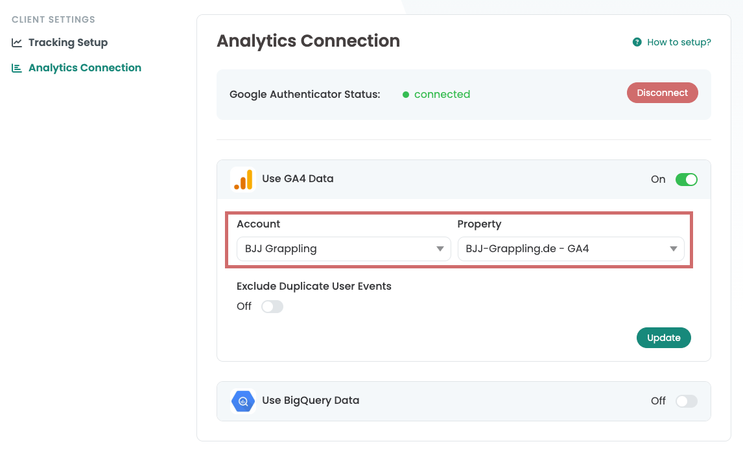Turn on the Use BigQuery Data toggle
This screenshot has height=457, width=743.
686,401
